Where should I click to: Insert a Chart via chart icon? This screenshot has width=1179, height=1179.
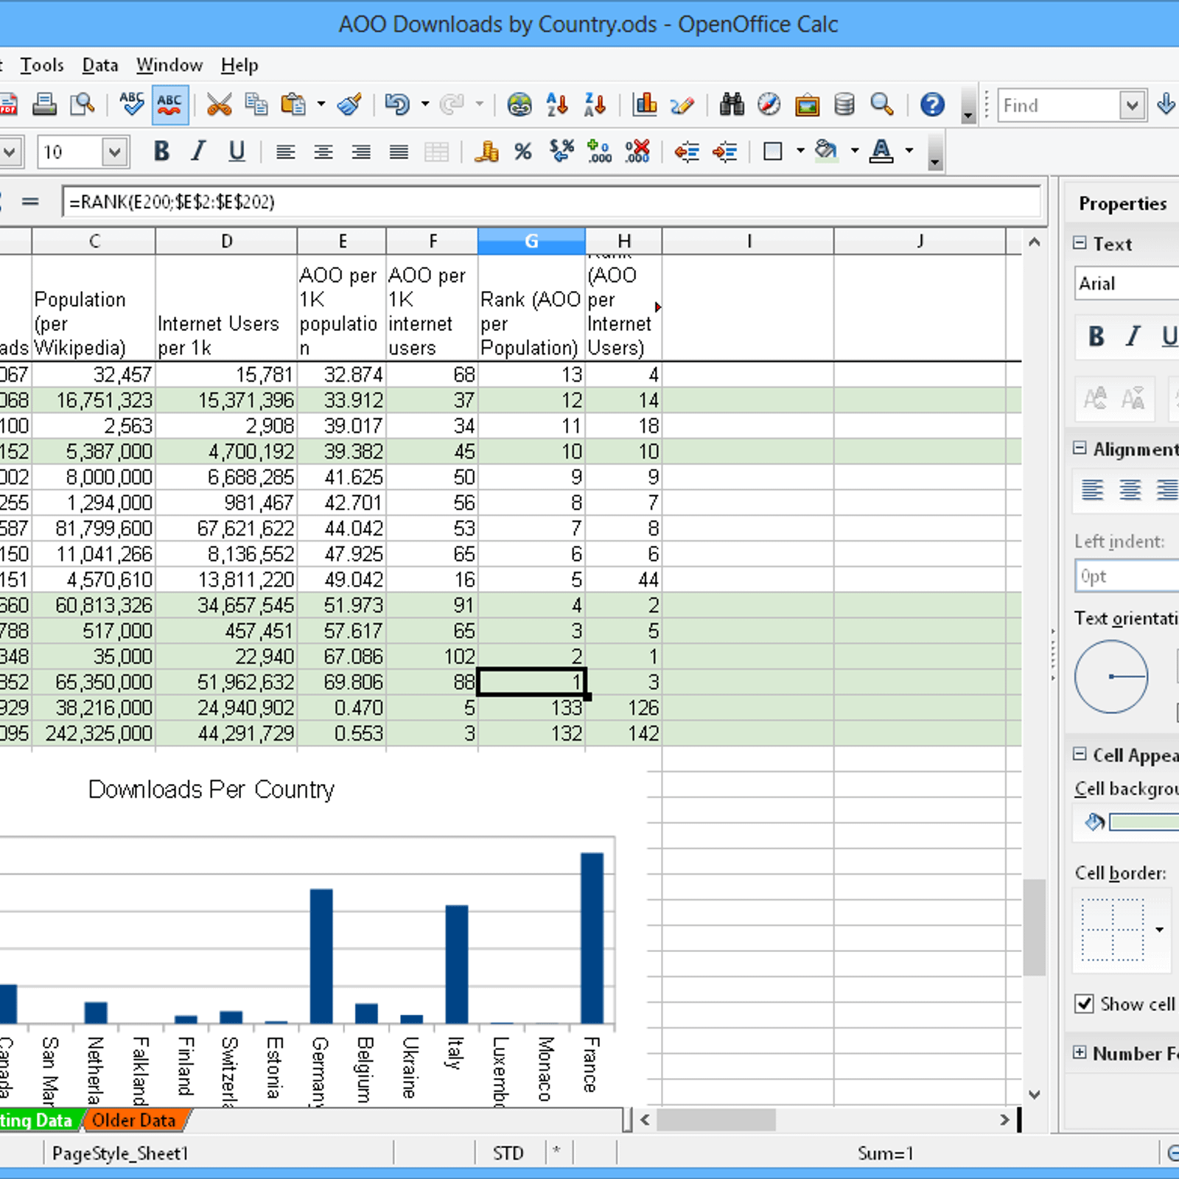click(x=645, y=105)
